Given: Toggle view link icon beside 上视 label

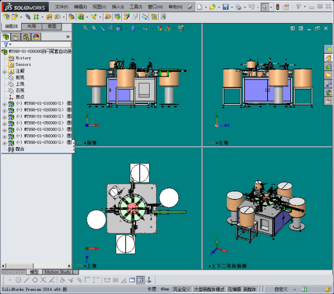Looking at the screenshot, I should pos(80,266).
